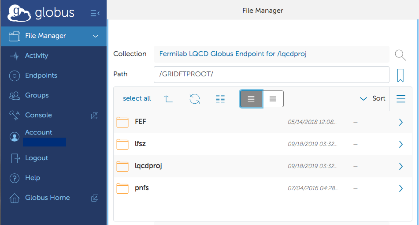419x225 pixels.
Task: Open the Account page
Action: pos(38,132)
